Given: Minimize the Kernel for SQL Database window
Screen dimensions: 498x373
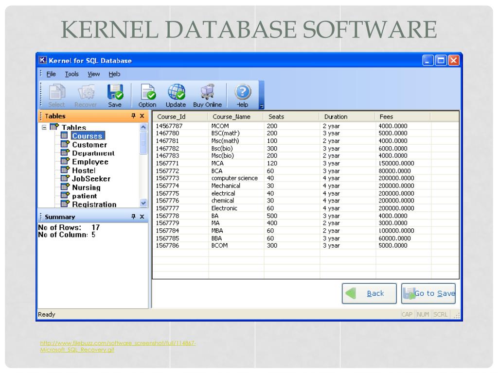Looking at the screenshot, I should (x=428, y=60).
